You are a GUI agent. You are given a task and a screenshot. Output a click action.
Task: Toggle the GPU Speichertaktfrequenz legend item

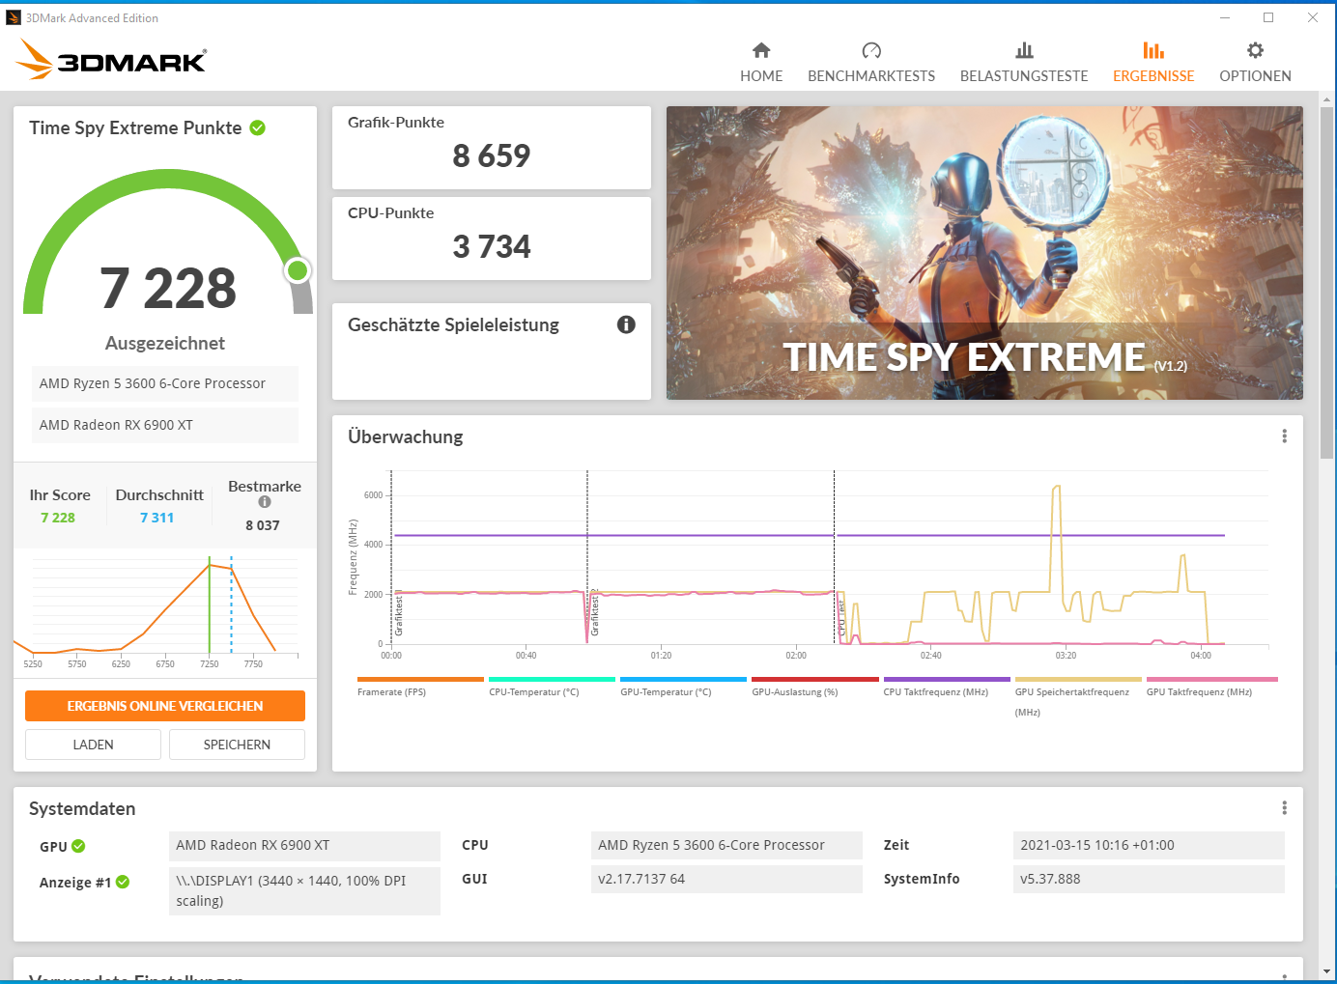(x=1078, y=697)
